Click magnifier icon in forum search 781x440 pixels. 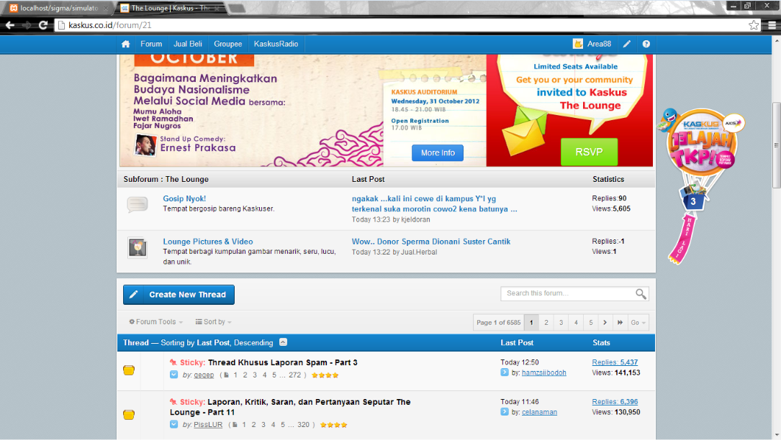point(641,293)
